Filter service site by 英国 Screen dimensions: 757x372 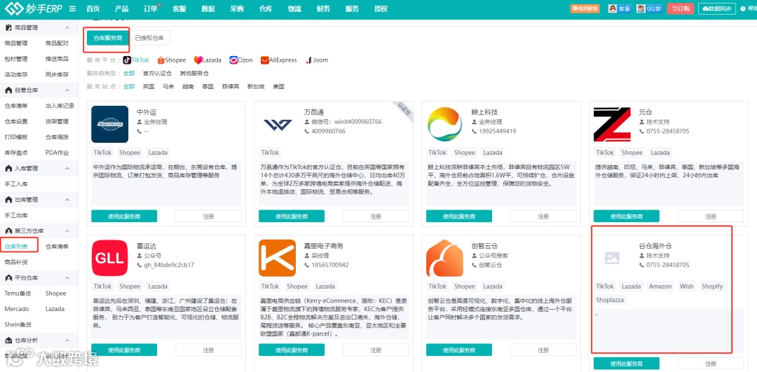[149, 86]
